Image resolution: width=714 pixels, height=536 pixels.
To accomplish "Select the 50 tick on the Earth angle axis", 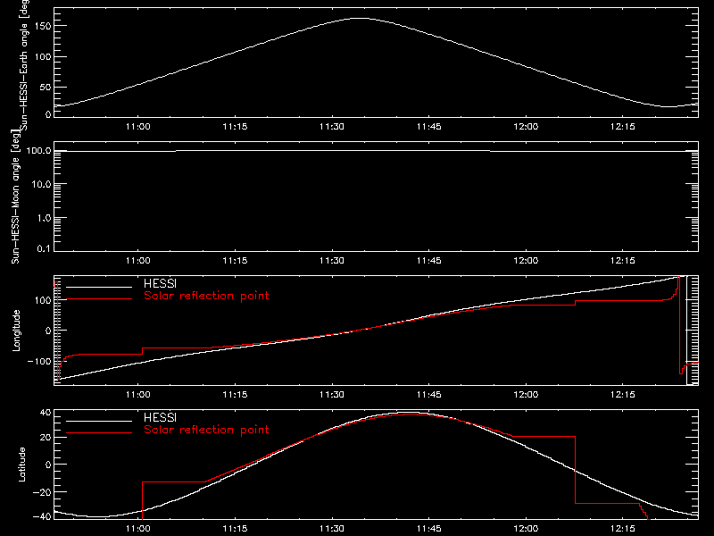I will pyautogui.click(x=46, y=87).
